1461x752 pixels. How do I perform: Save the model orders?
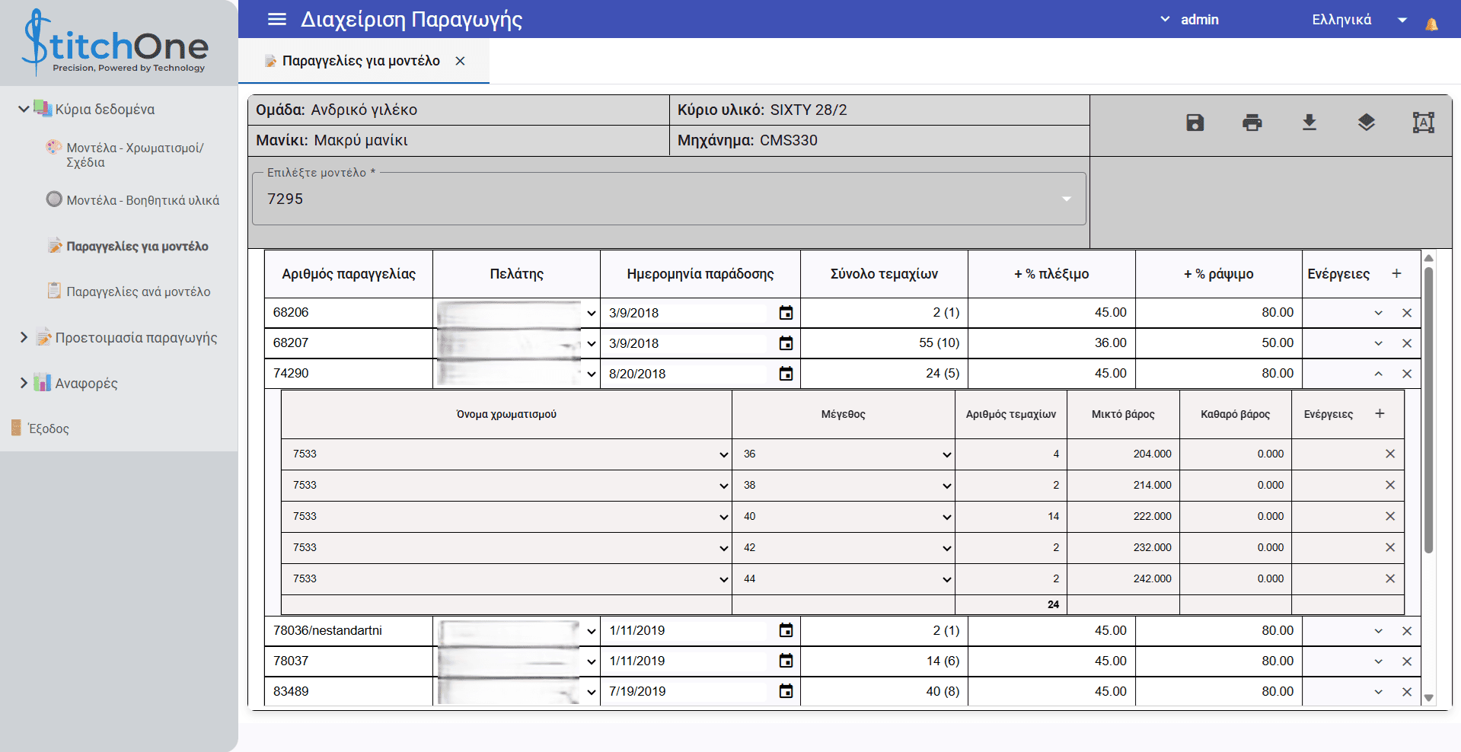click(x=1195, y=122)
